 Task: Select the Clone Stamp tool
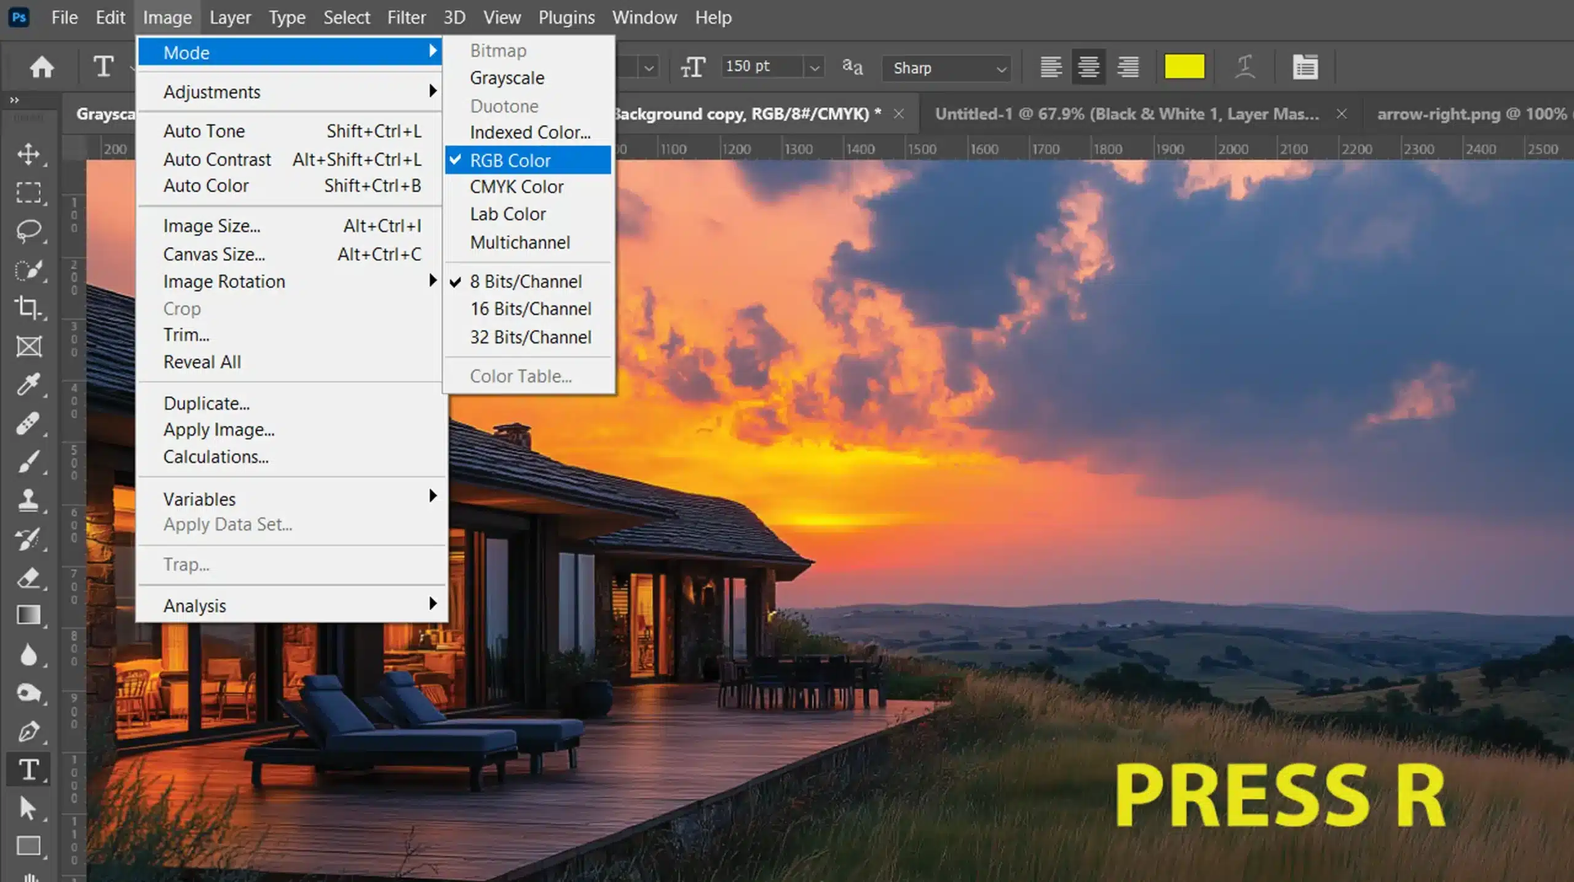point(28,500)
